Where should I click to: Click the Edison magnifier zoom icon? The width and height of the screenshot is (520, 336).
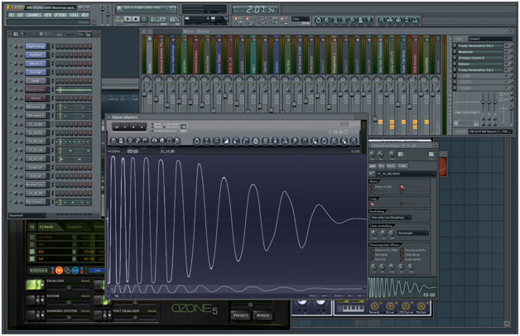click(177, 141)
